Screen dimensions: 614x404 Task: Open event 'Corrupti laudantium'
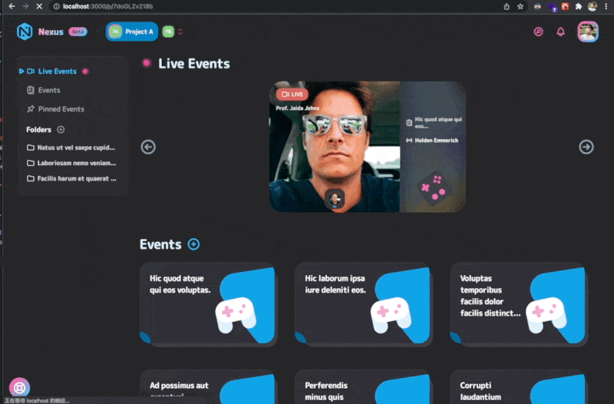pyautogui.click(x=519, y=387)
